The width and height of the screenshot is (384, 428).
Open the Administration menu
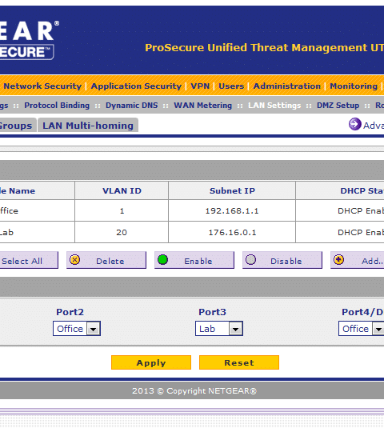[287, 86]
